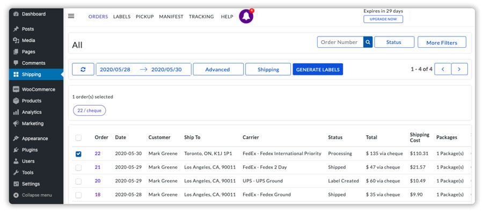Open the Advanced options dropdown
This screenshot has height=212, width=483.
[218, 69]
